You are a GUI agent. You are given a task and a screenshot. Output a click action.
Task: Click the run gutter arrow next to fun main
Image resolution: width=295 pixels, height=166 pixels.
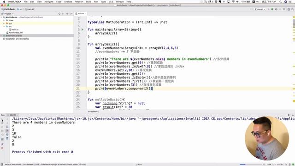pos(83,30)
